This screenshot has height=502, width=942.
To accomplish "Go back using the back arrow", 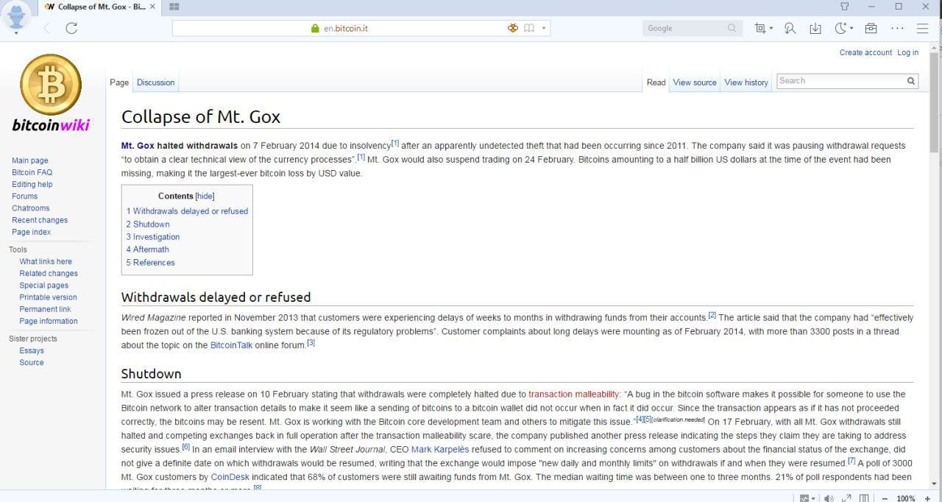I will point(47,28).
